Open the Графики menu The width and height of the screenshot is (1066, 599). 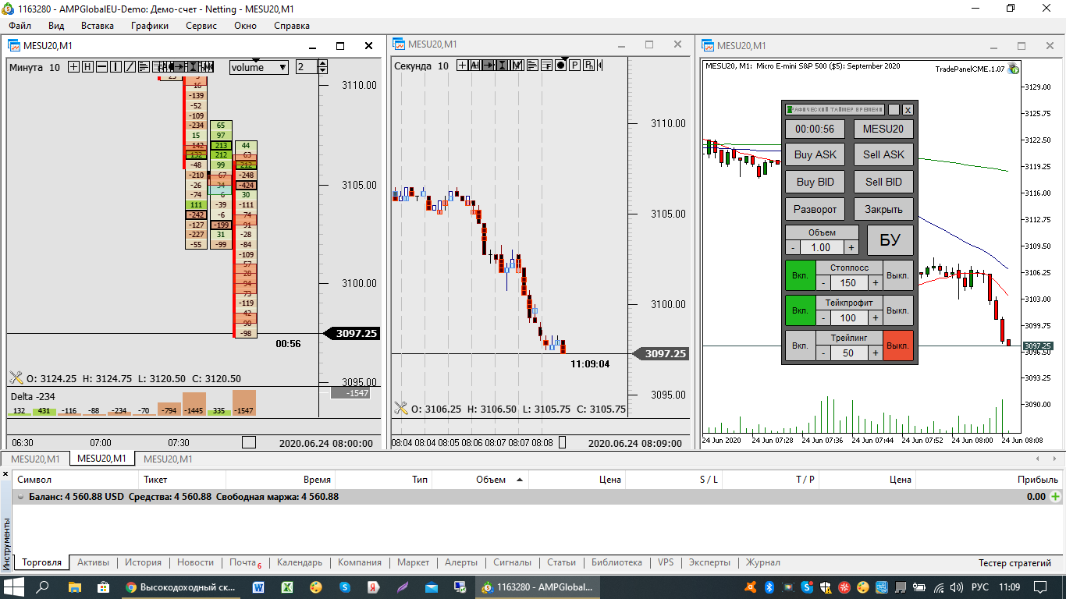150,26
